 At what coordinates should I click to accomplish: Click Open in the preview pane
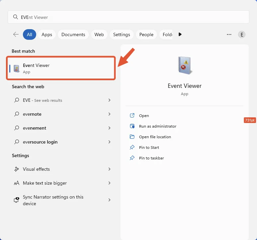coord(144,116)
